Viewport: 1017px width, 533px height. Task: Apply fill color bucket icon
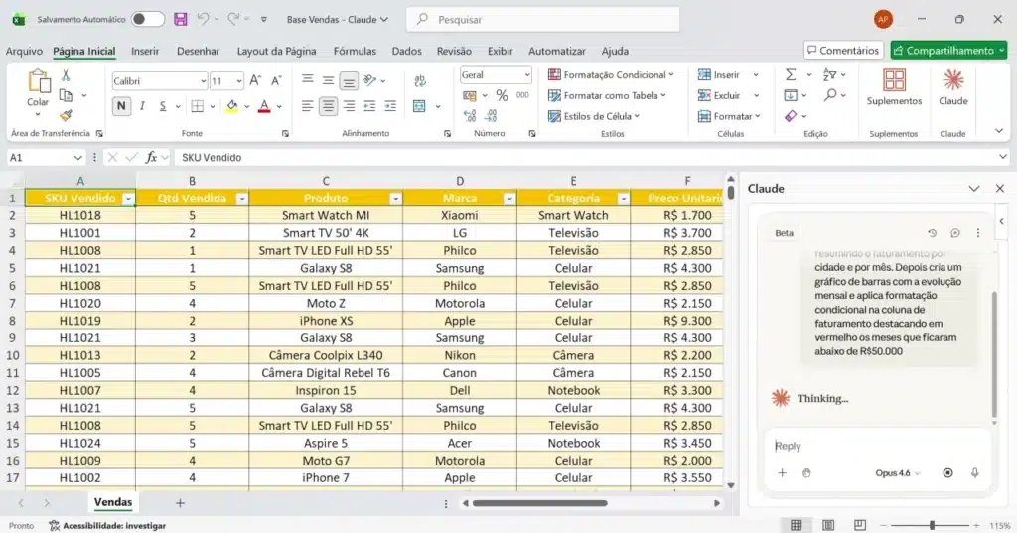click(231, 106)
